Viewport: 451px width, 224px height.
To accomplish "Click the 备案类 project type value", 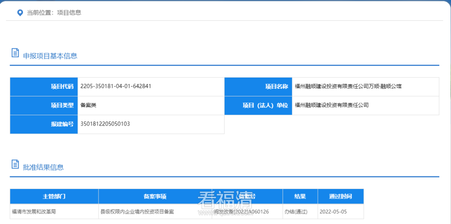I will click(x=89, y=106).
